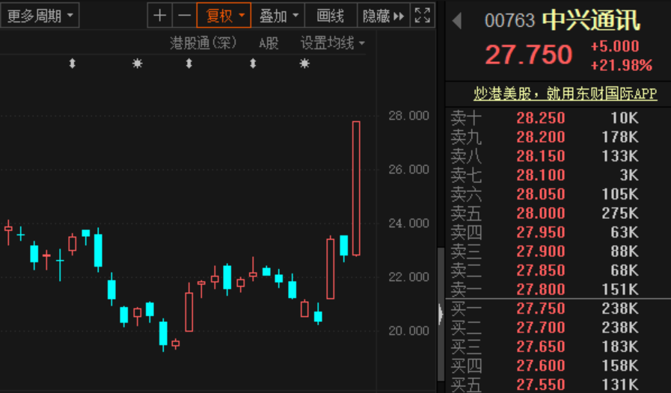Collapse side panel using divider arrow

point(441,314)
